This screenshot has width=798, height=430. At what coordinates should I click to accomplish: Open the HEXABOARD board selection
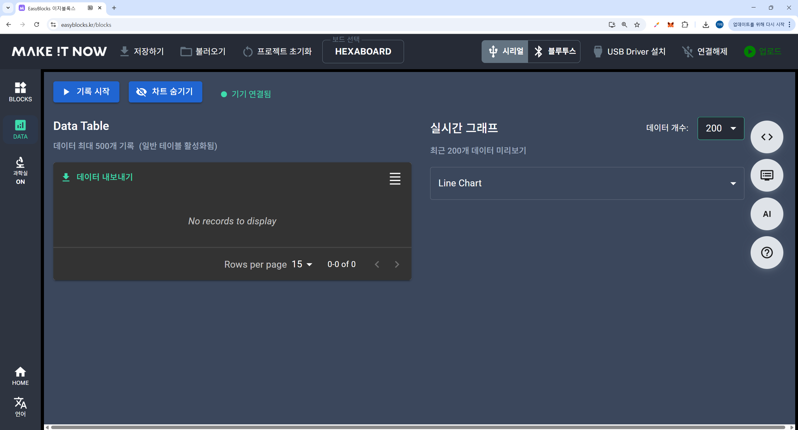363,51
